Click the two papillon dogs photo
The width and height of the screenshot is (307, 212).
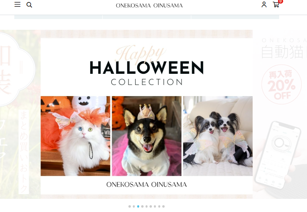tap(218, 136)
